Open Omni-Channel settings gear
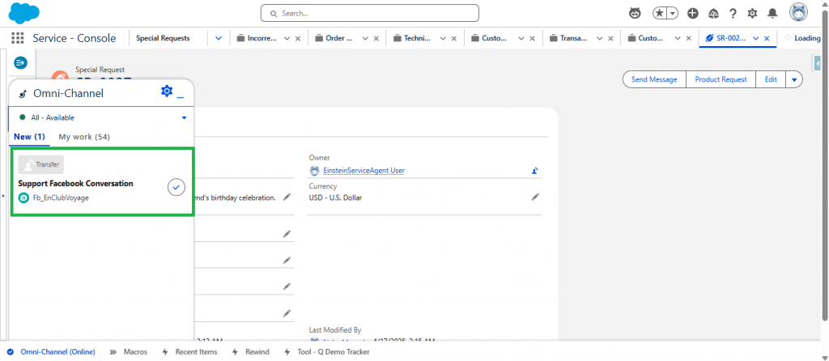Image resolution: width=829 pixels, height=361 pixels. (167, 91)
